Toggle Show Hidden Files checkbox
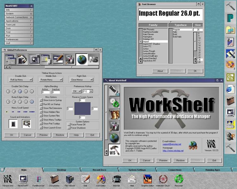 pos(41,112)
